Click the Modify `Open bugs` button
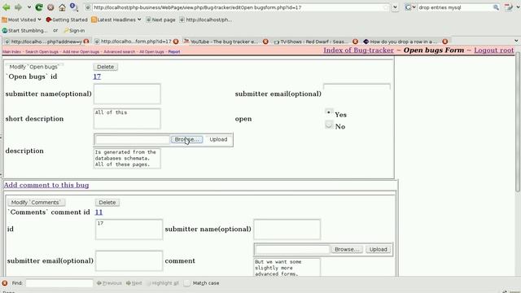The image size is (521, 293). coord(34,67)
